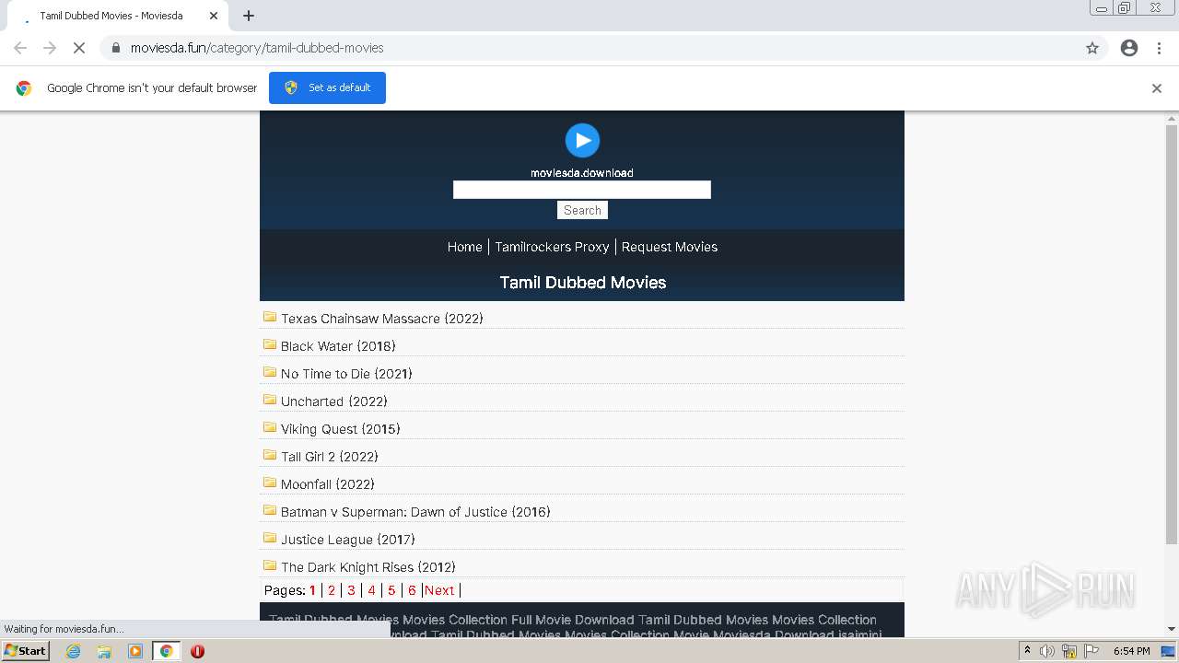This screenshot has height=663, width=1179.
Task: Show hidden system tray icons
Action: pyautogui.click(x=1028, y=651)
